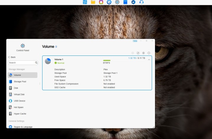This screenshot has height=139, width=212.
Task: Click the Control Panel gear icon
Action: coord(22,46)
